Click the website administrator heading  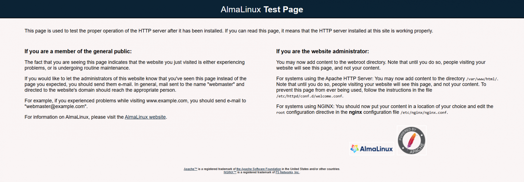tap(323, 51)
